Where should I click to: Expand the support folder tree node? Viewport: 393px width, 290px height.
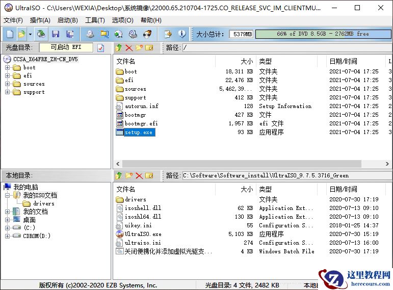tap(8, 92)
